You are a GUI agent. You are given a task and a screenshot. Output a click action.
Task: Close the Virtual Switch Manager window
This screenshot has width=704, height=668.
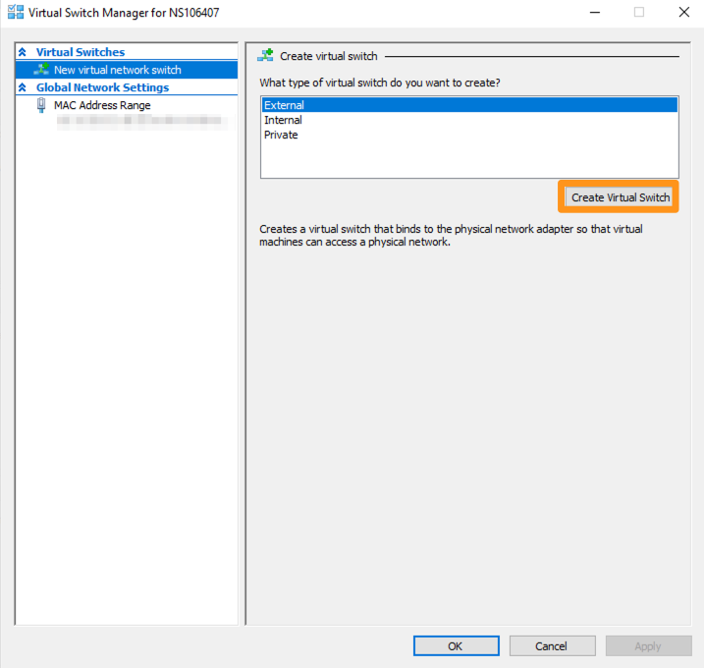click(683, 12)
